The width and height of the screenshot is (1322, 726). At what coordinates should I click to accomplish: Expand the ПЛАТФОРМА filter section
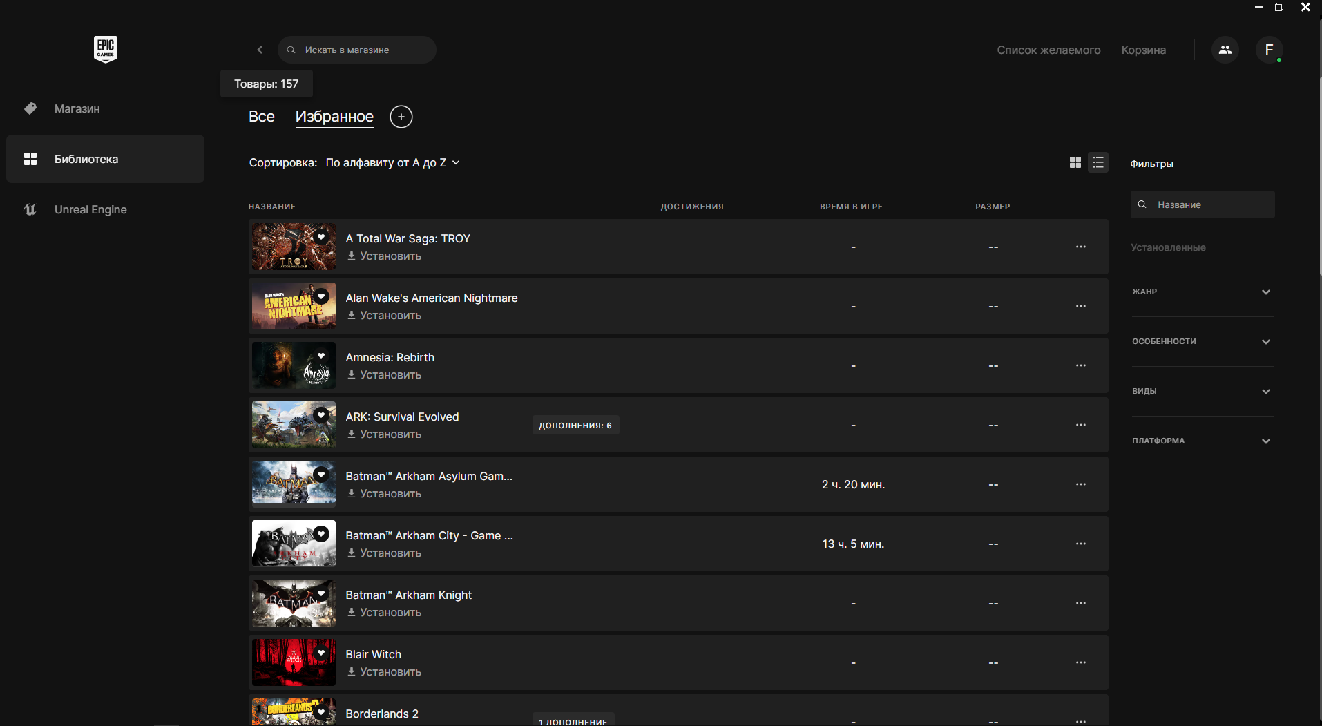[x=1202, y=441]
